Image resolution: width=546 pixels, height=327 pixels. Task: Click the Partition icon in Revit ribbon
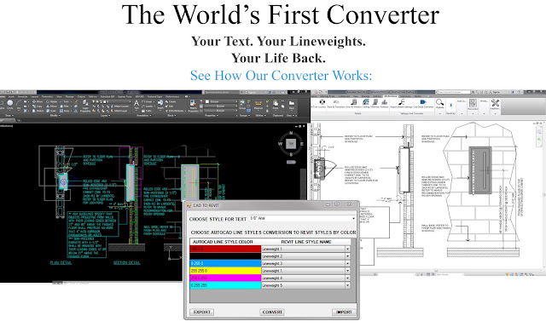[x=384, y=104]
